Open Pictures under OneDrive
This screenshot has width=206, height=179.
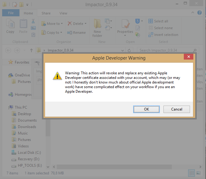point(21,82)
